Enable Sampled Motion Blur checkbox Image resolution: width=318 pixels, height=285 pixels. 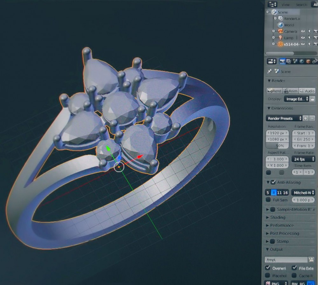click(x=273, y=209)
